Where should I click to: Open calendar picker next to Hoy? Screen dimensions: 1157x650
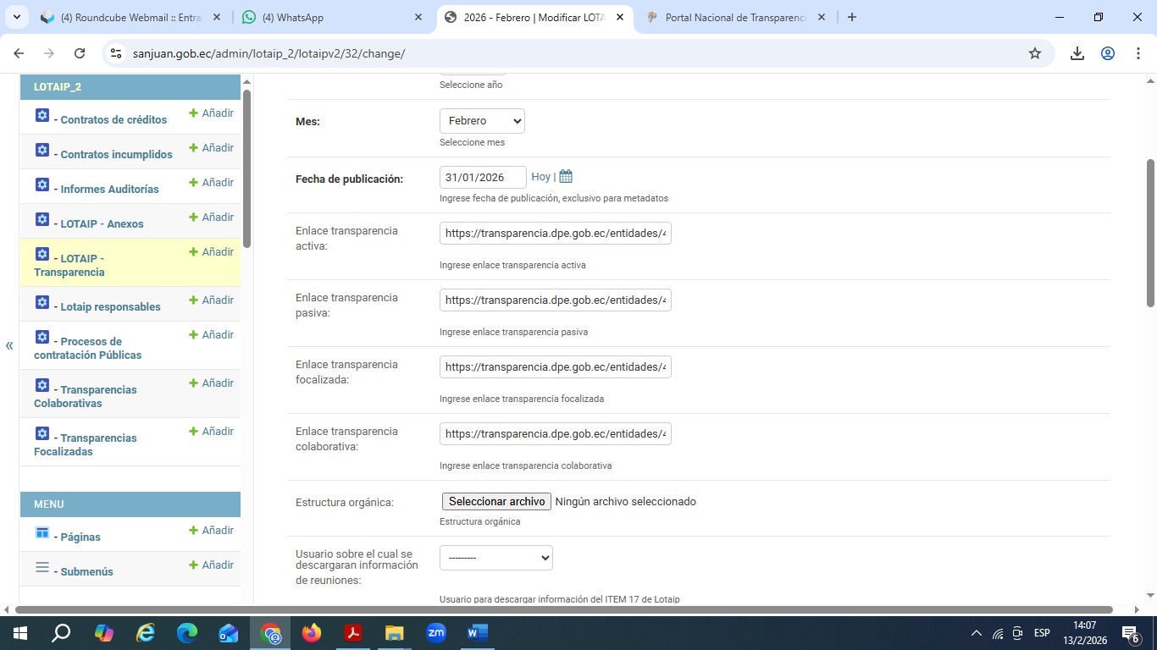click(566, 177)
